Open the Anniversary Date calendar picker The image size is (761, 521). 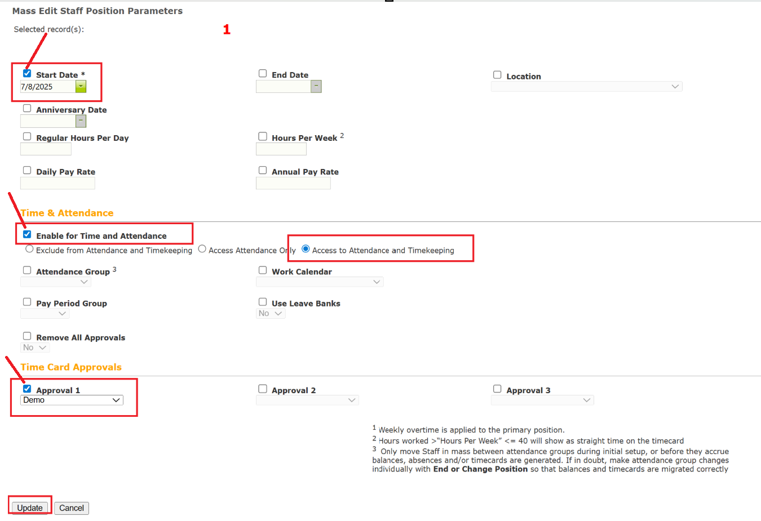click(x=80, y=121)
